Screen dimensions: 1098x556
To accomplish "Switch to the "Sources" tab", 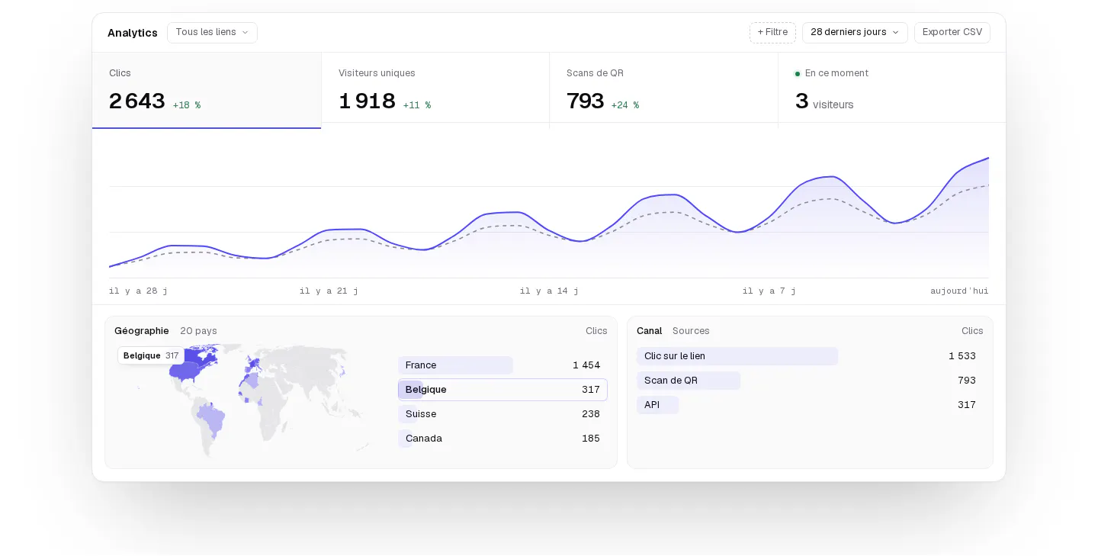I will click(691, 331).
